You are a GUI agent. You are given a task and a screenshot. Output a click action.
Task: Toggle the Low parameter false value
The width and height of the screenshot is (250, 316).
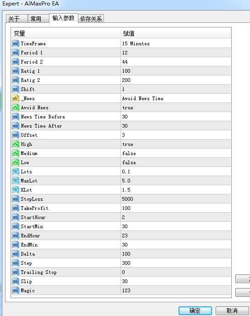pyautogui.click(x=175, y=162)
